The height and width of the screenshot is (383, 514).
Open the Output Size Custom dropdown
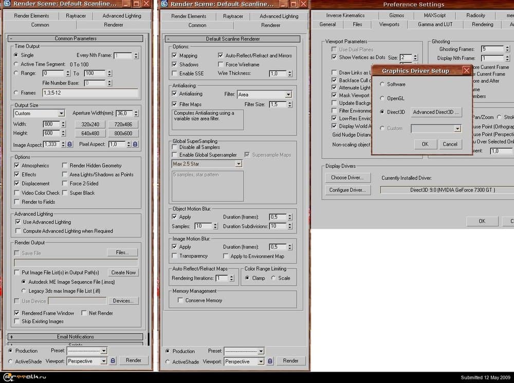click(x=61, y=113)
